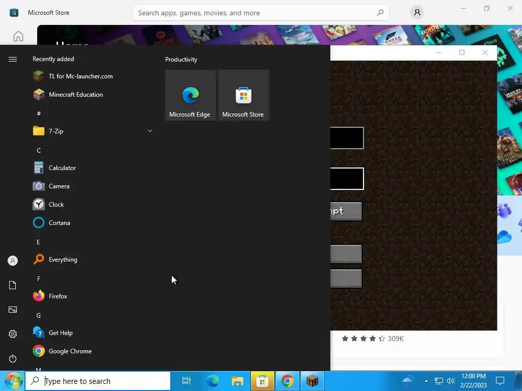Image resolution: width=522 pixels, height=391 pixels.
Task: Select the Recently added heading
Action: [53, 59]
